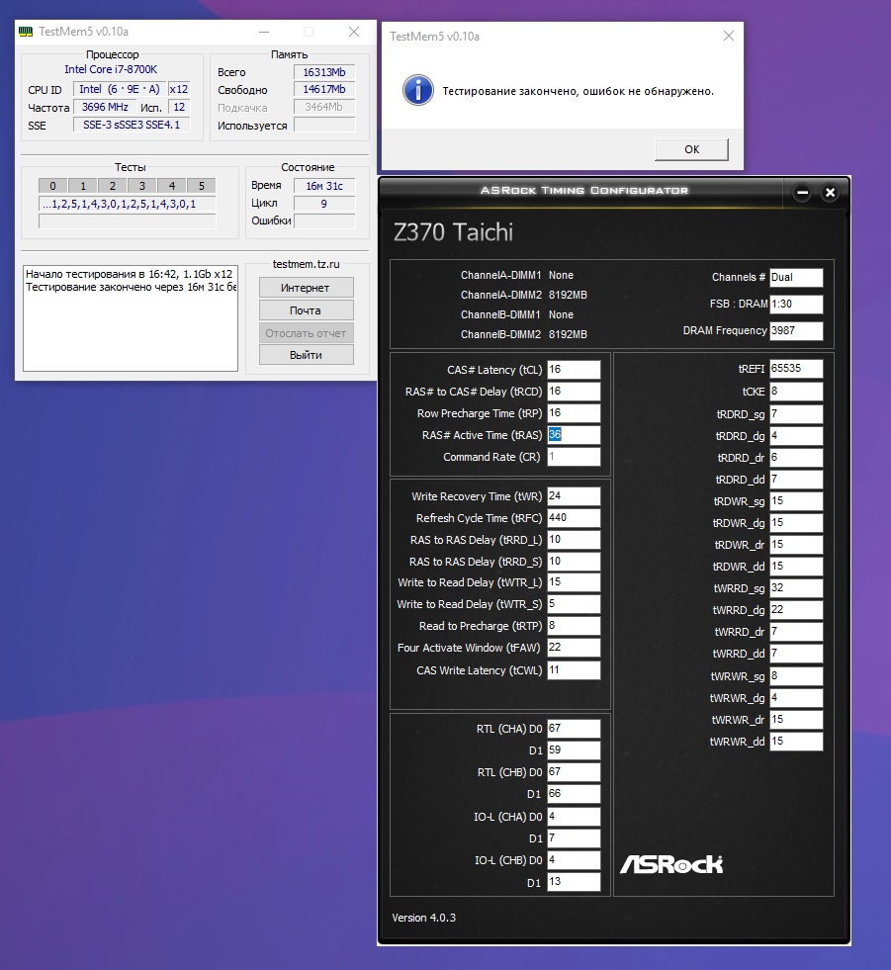The height and width of the screenshot is (970, 891).
Task: Open the Интернет button in TestMem5
Action: pyautogui.click(x=306, y=288)
